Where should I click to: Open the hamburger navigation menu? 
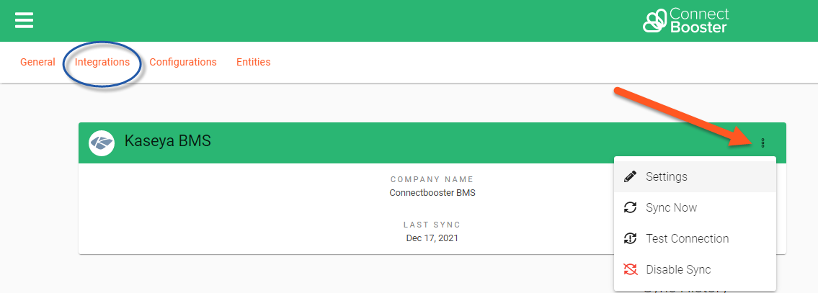point(25,20)
